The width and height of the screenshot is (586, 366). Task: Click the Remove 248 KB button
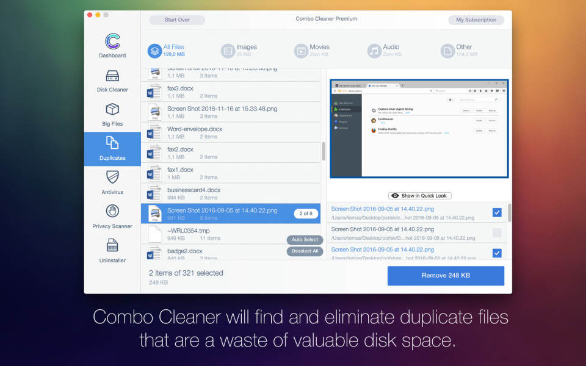pos(446,276)
